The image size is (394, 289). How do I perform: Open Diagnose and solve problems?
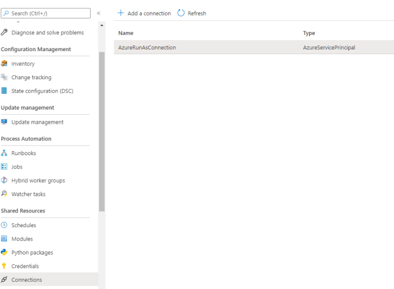tap(47, 33)
